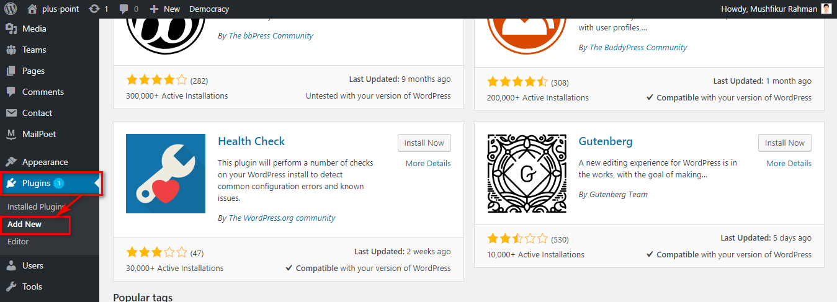Image resolution: width=837 pixels, height=302 pixels.
Task: Click the user avatar beside Mushfikur Rahman
Action: tap(826, 9)
